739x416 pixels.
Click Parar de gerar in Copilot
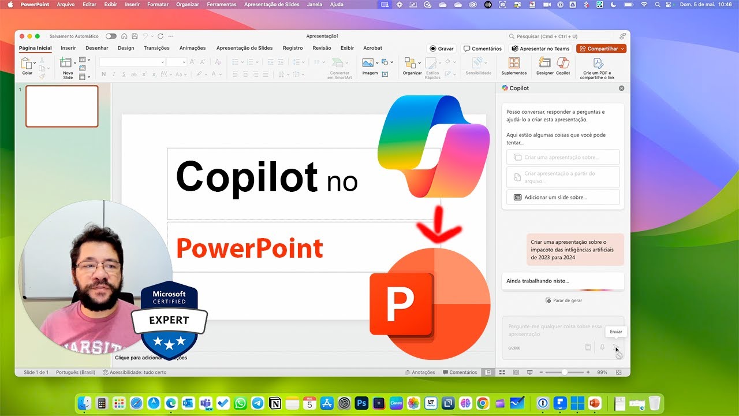tap(564, 300)
